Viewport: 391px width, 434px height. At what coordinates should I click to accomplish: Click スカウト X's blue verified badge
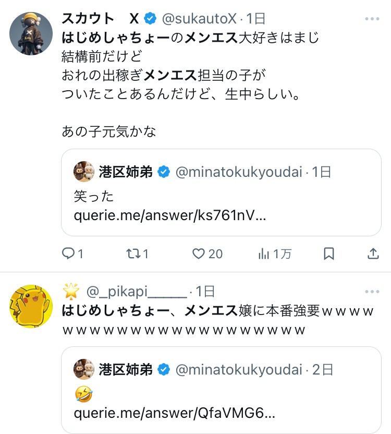[150, 19]
